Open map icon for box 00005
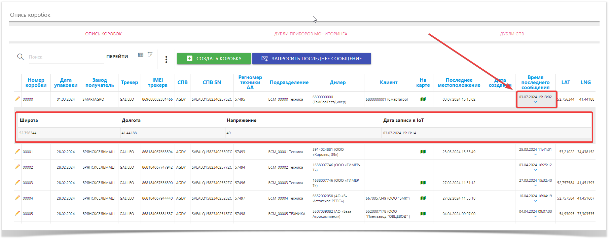This screenshot has height=240, width=611. (423, 214)
